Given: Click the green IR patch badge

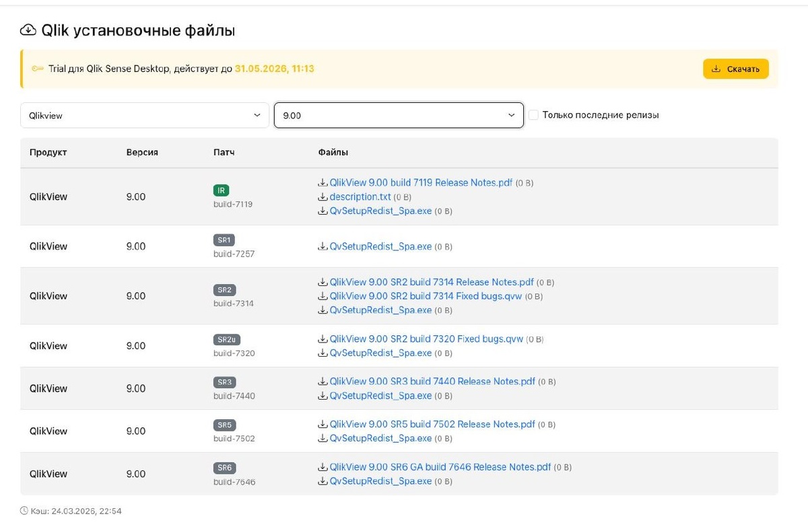Looking at the screenshot, I should coord(222,190).
